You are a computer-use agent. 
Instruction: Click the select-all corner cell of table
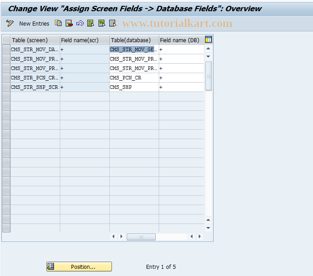tap(6, 40)
